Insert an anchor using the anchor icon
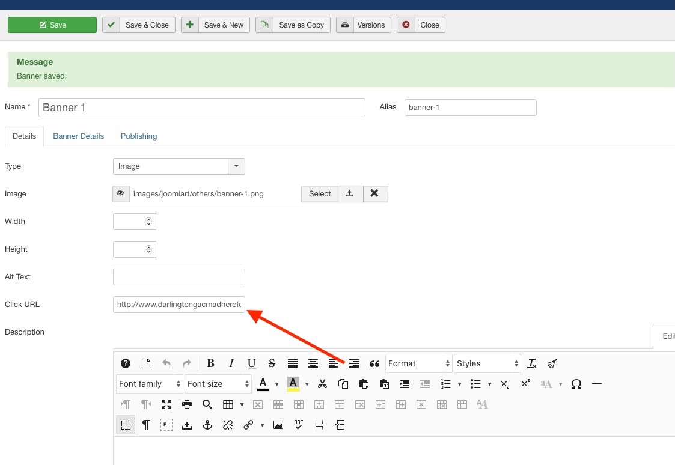Image resolution: width=675 pixels, height=465 pixels. 207,425
